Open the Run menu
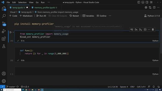This screenshot has width=162, height=91. (x=43, y=2)
